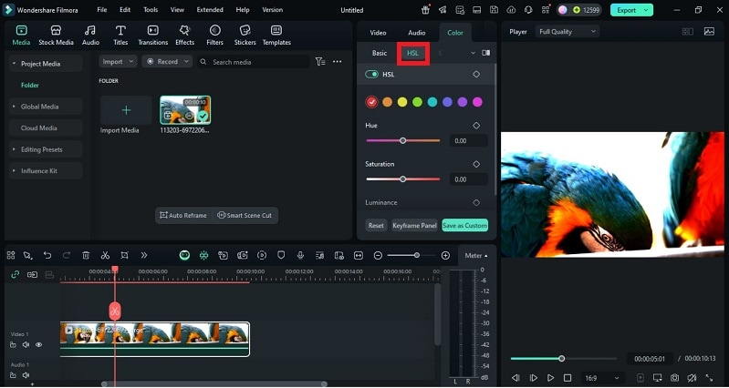Open the Export dropdown arrow
Viewport: 729px width, 388px height.
point(646,10)
